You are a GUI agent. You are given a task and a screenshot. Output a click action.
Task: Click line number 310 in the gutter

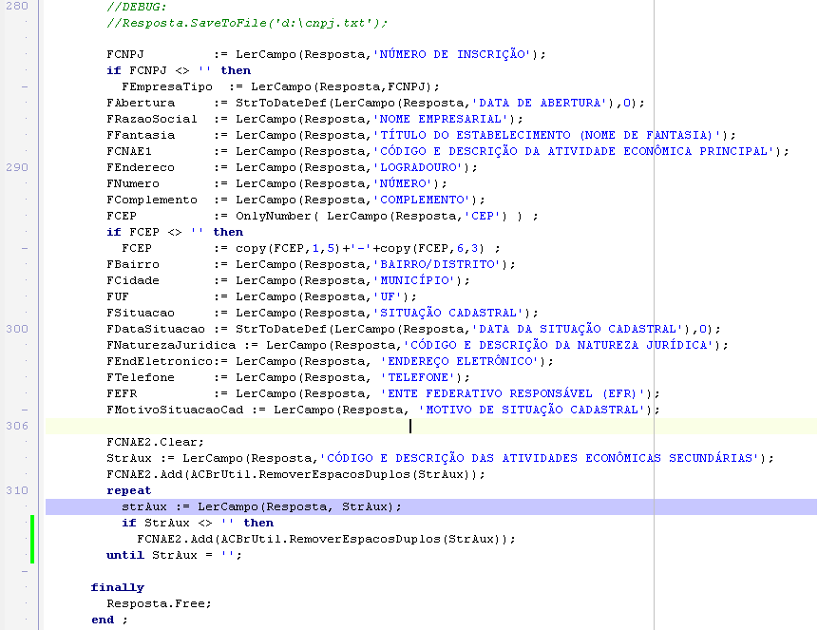[17, 490]
